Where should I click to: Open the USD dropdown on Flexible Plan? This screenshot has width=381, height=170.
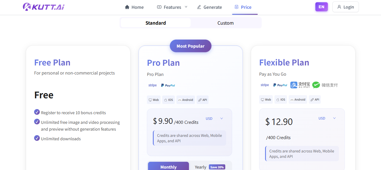click(x=327, y=118)
